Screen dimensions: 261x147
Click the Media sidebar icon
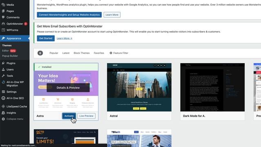click(x=3, y=4)
